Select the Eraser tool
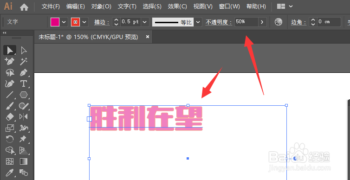The width and height of the screenshot is (350, 180). point(10,116)
